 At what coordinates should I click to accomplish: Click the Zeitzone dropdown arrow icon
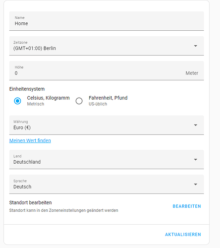[x=196, y=46]
